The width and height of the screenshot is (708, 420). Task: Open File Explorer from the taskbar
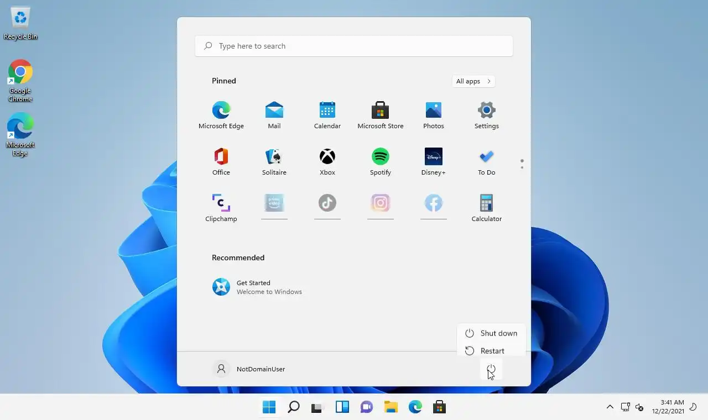[x=391, y=407]
